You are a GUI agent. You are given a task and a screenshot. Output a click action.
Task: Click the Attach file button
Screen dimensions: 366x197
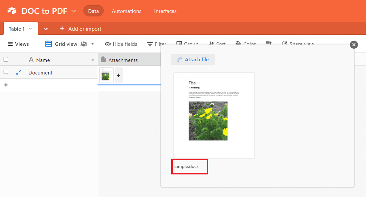tap(193, 59)
